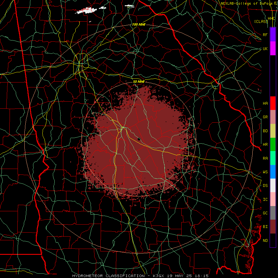Click the WS blue legend swatch
The width and height of the screenshot is (278, 278).
tap(273, 172)
